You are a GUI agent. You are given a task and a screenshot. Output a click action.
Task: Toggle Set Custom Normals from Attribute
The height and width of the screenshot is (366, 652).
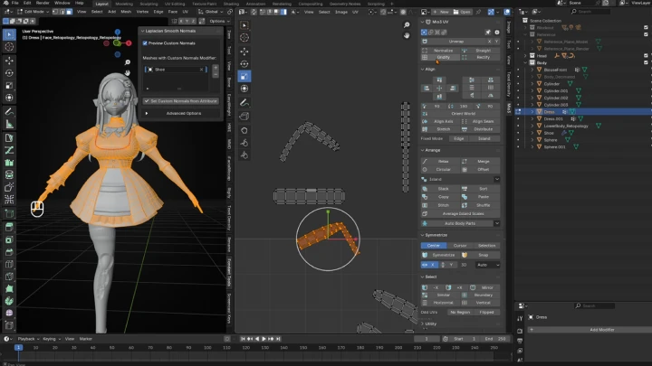click(x=181, y=101)
